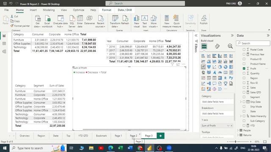This screenshot has width=271, height=152.
Task: Collapse the Data pane
Action: pyautogui.click(x=268, y=35)
